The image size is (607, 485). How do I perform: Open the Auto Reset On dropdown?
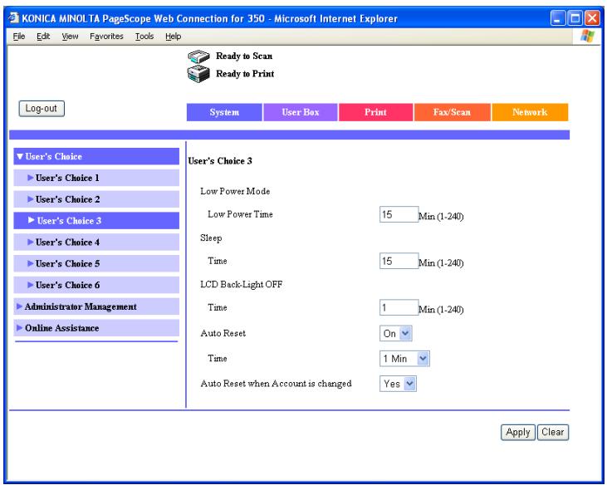[x=395, y=333]
